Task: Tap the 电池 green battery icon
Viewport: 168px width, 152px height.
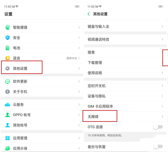Action: coord(8,48)
